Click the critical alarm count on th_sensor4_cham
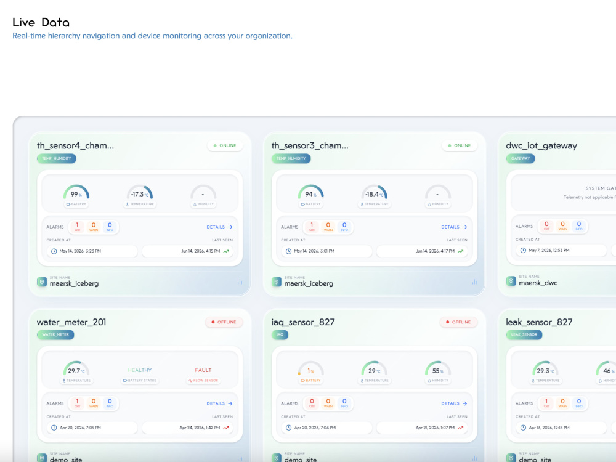616x462 pixels. pyautogui.click(x=78, y=227)
